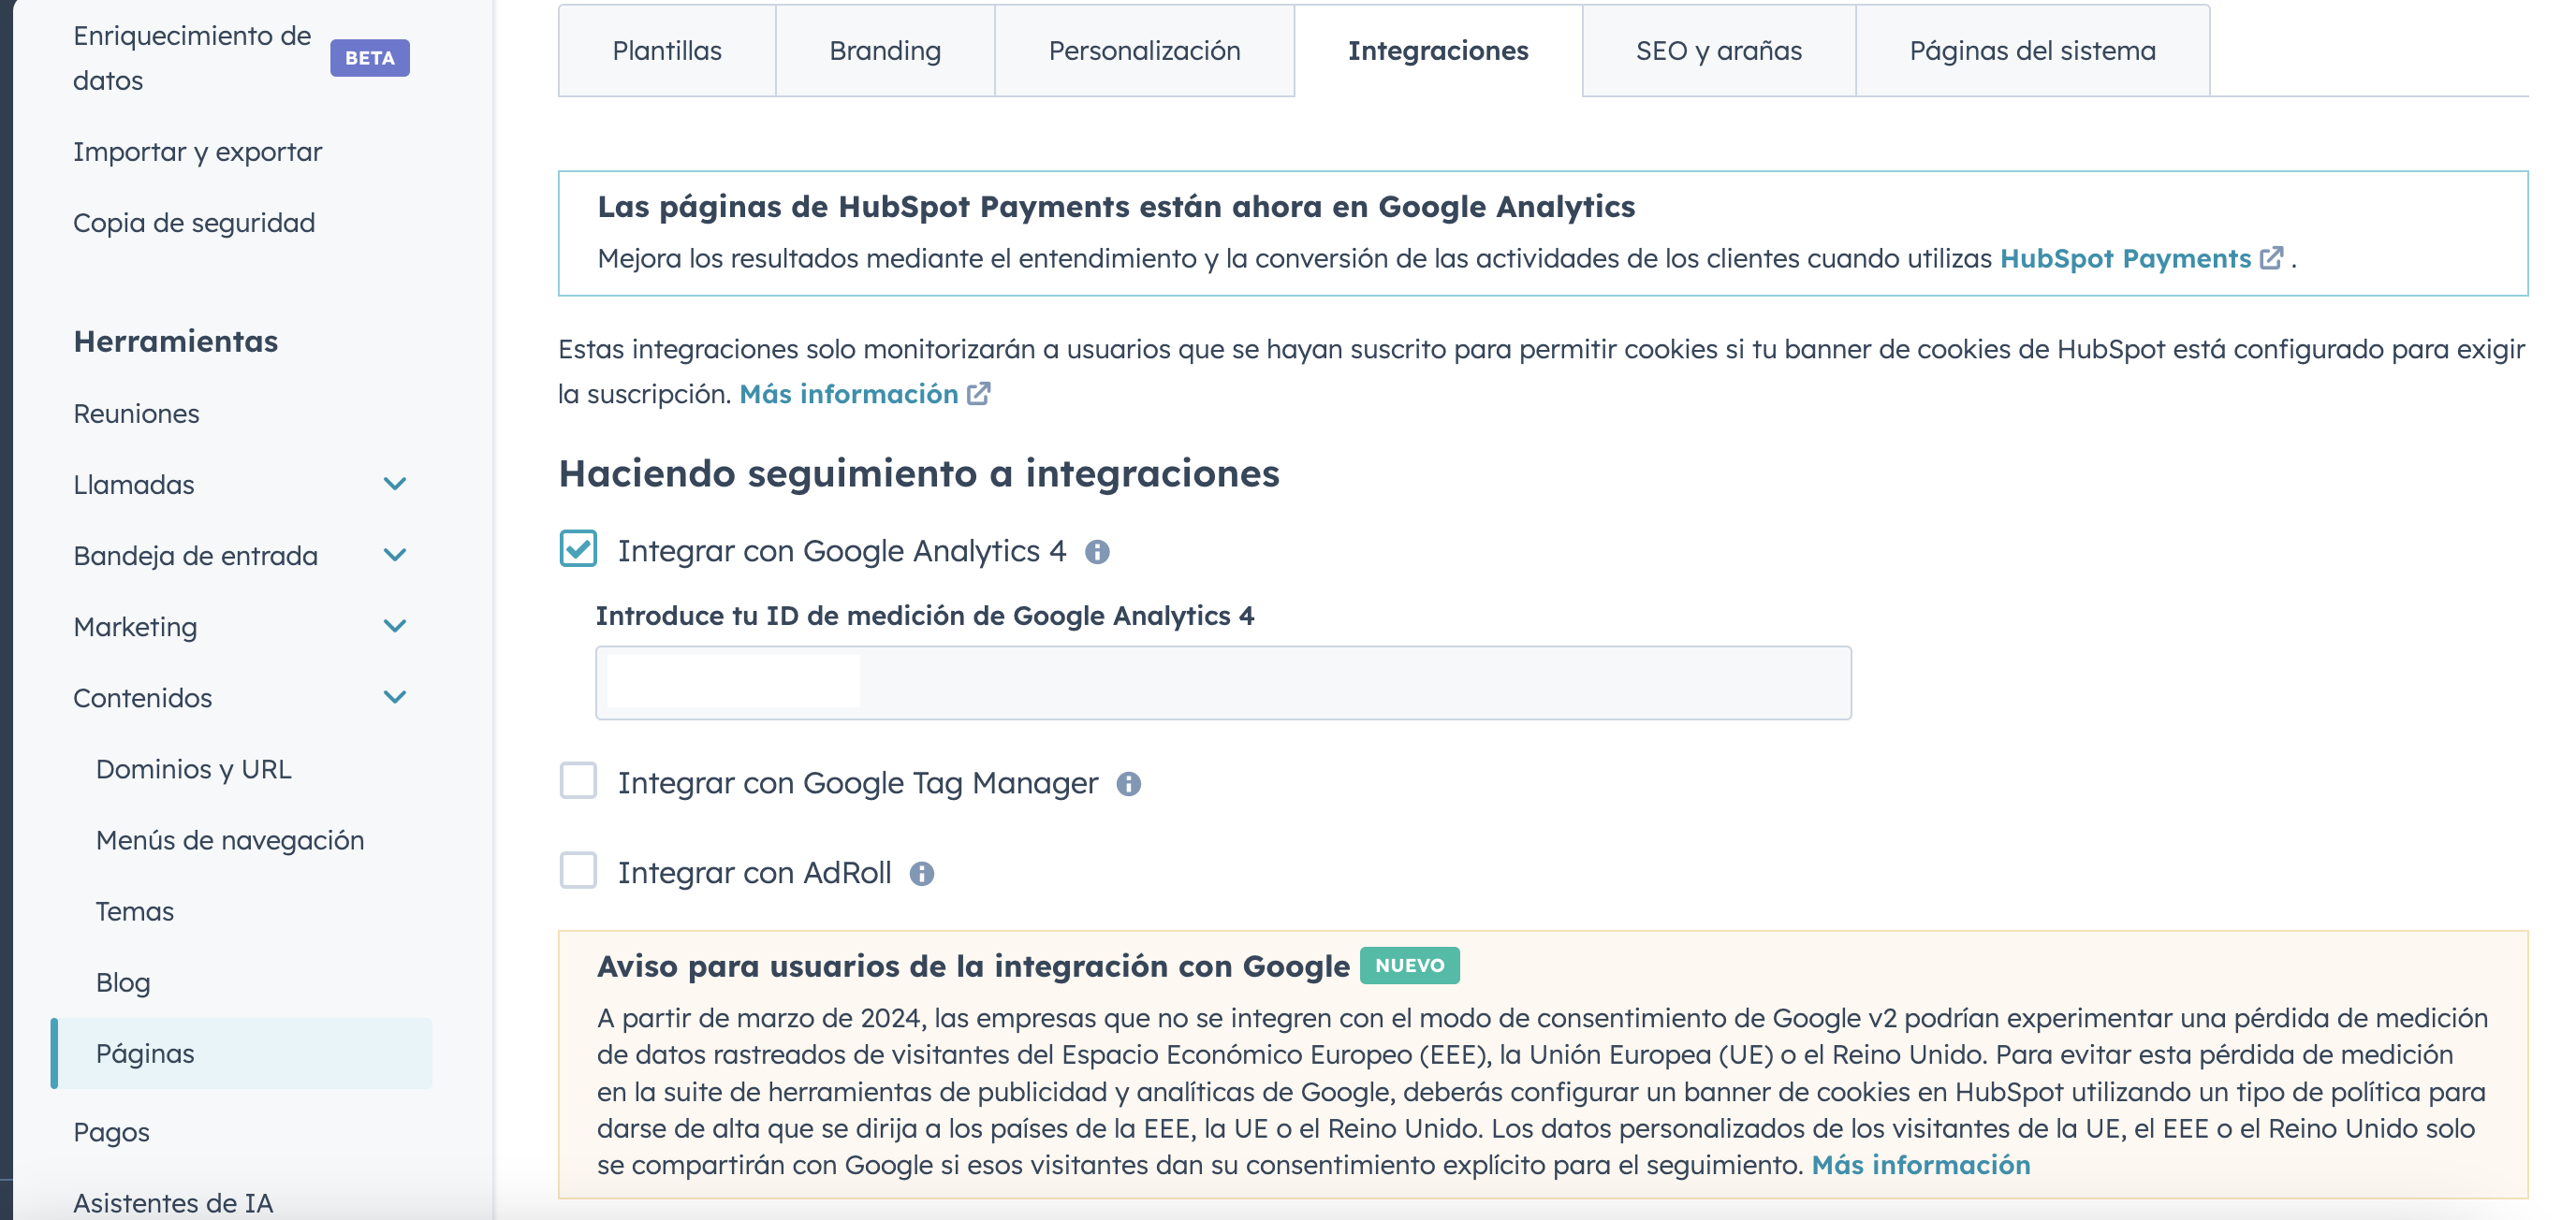Go to Enriquecimiento de datos
The width and height of the screenshot is (2576, 1220).
coord(192,58)
